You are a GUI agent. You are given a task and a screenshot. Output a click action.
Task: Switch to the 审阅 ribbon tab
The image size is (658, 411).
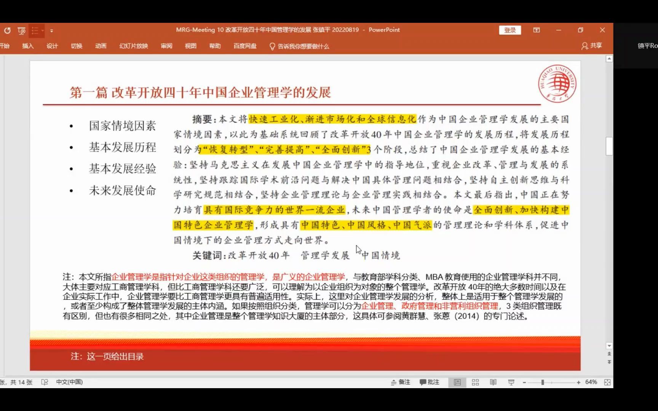pyautogui.click(x=166, y=46)
